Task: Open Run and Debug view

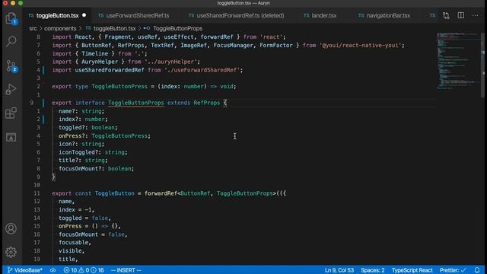Action: click(x=11, y=90)
